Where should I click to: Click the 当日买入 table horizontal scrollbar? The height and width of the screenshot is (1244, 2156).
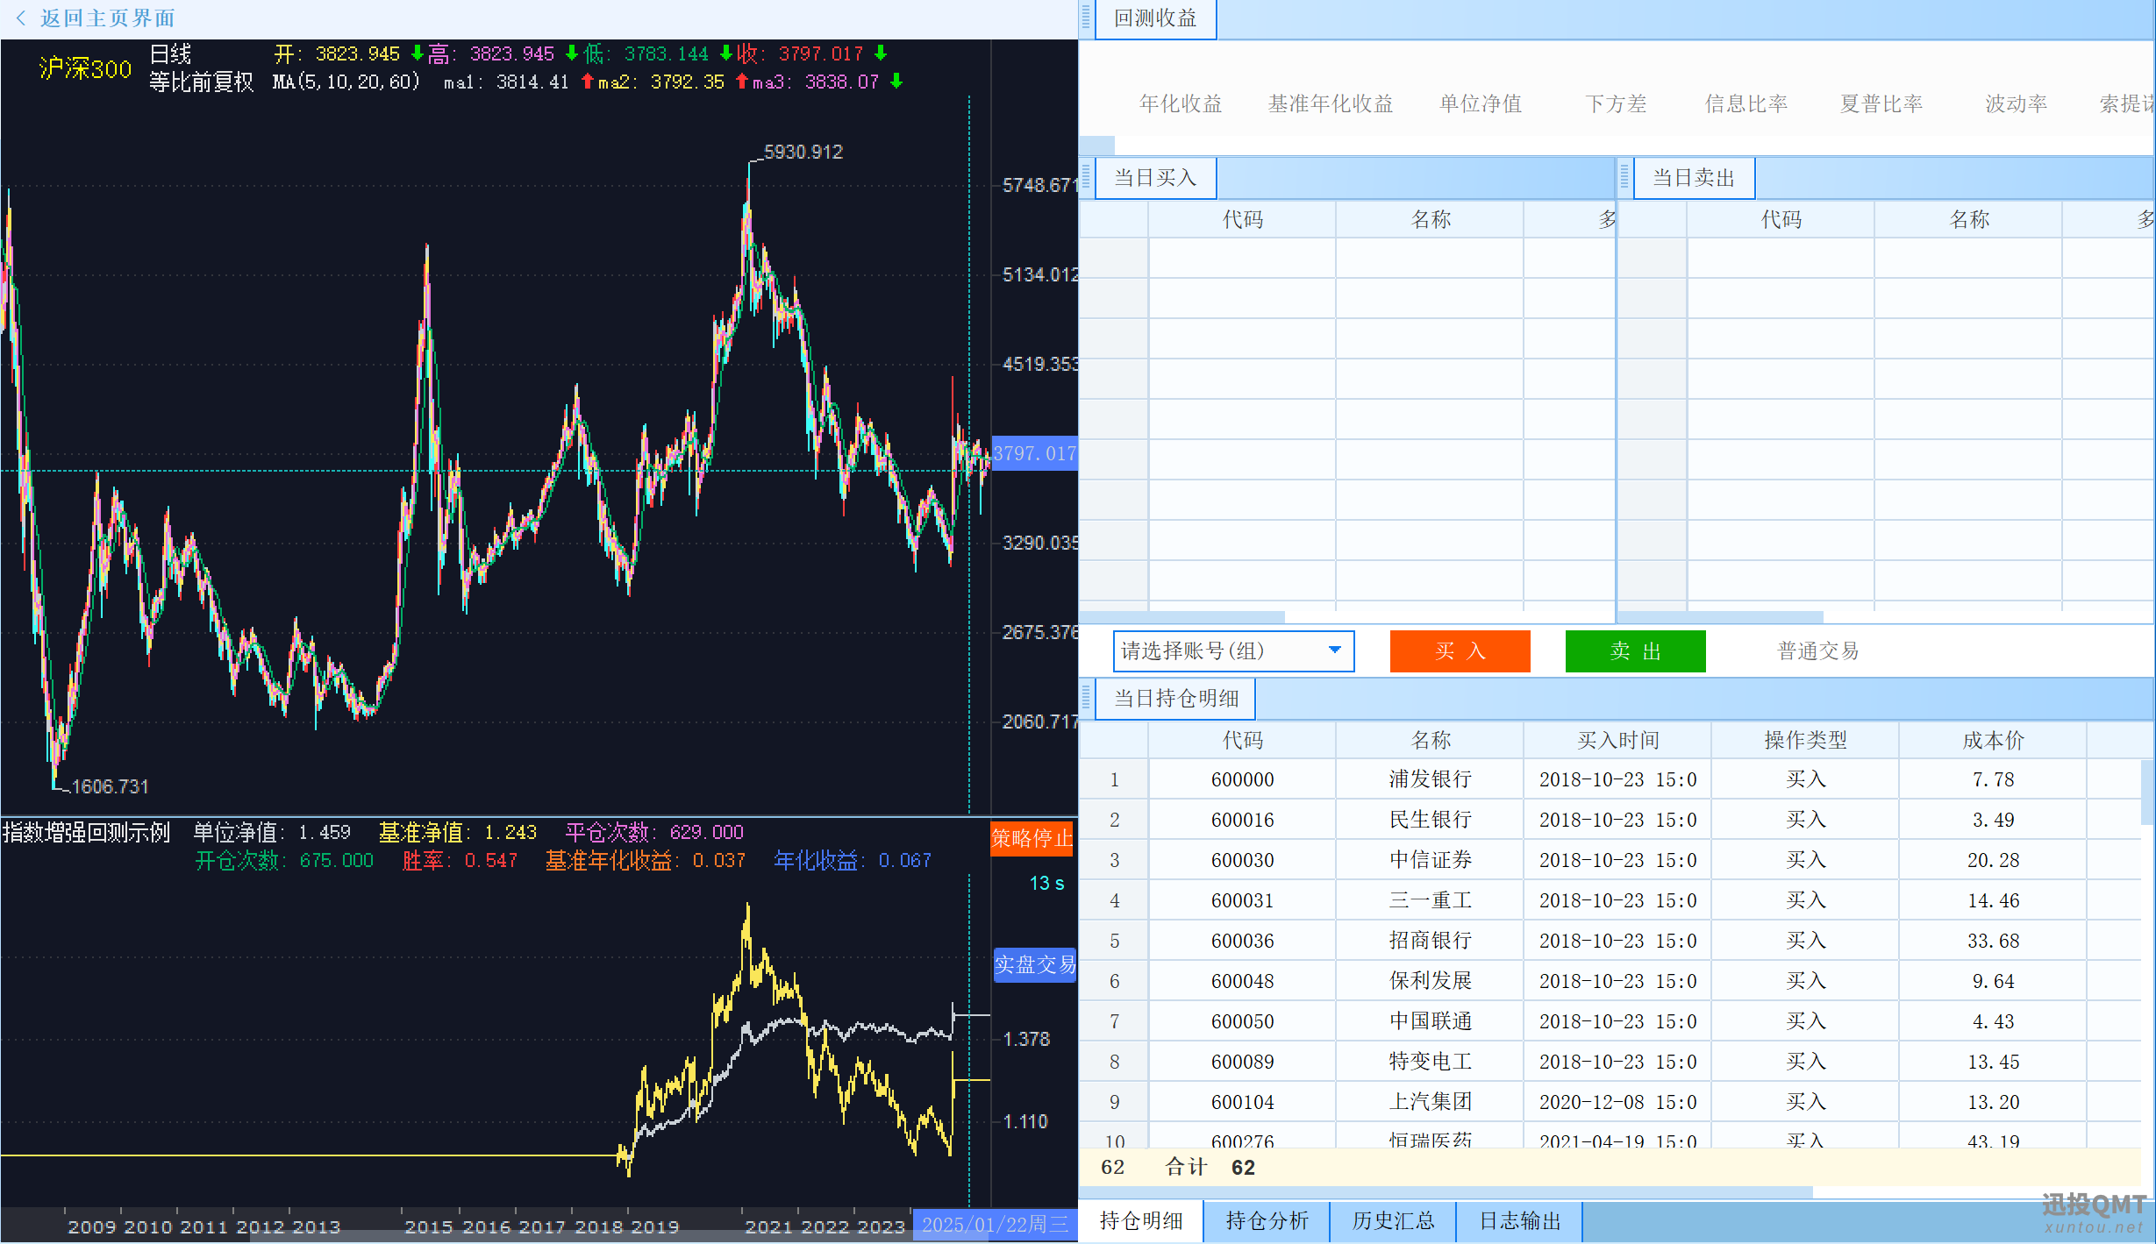[x=1182, y=617]
